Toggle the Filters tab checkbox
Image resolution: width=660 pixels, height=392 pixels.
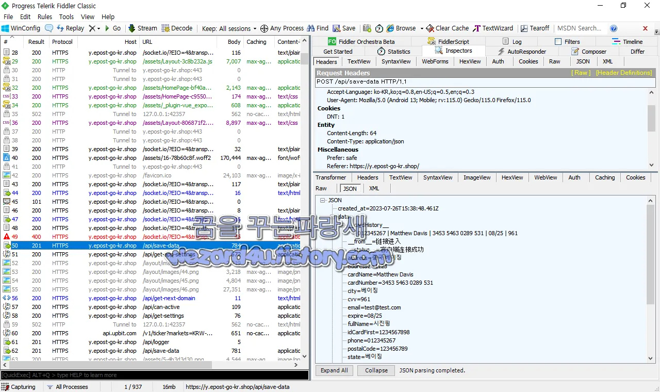click(558, 42)
